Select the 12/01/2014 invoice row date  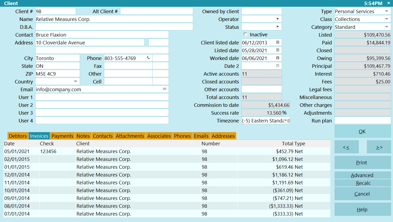(x=17, y=175)
